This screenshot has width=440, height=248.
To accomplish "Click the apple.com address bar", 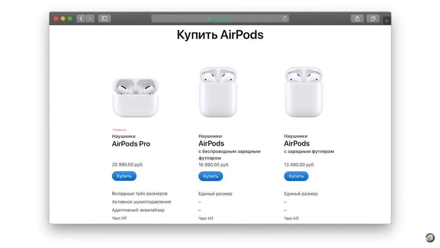I will tap(220, 18).
